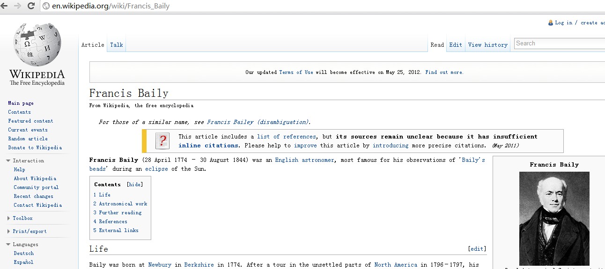Expand the Print/export sidebar section
Image resolution: width=605 pixels, height=269 pixels.
[27, 231]
